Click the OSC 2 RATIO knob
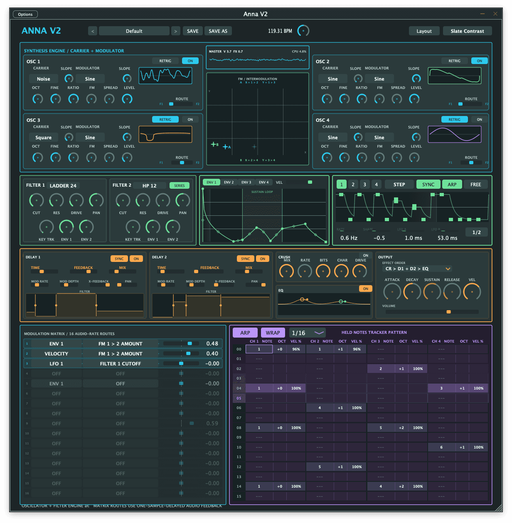Screen dimensions: 512x523 click(362, 99)
